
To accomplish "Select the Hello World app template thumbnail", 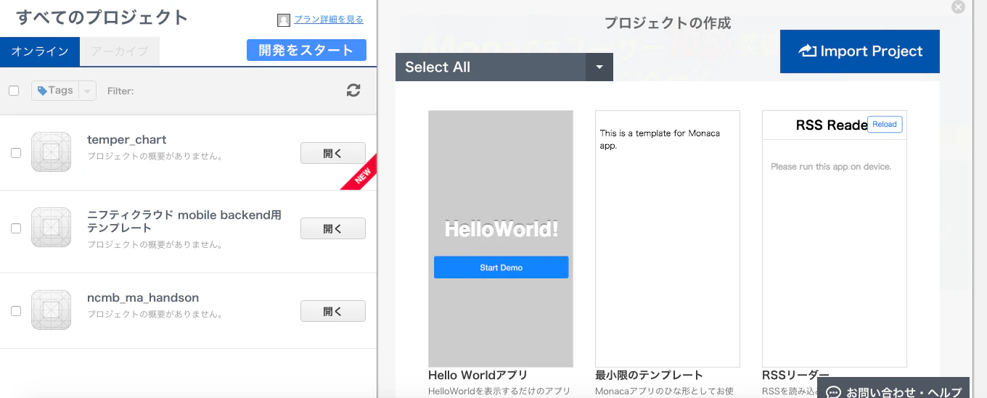I will pos(501,239).
